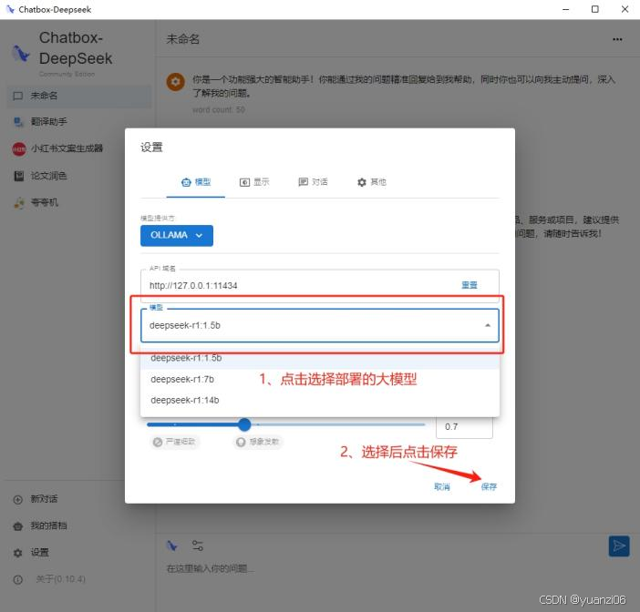Click the 未命名 chat title in header
This screenshot has width=640, height=612.
pyautogui.click(x=183, y=39)
